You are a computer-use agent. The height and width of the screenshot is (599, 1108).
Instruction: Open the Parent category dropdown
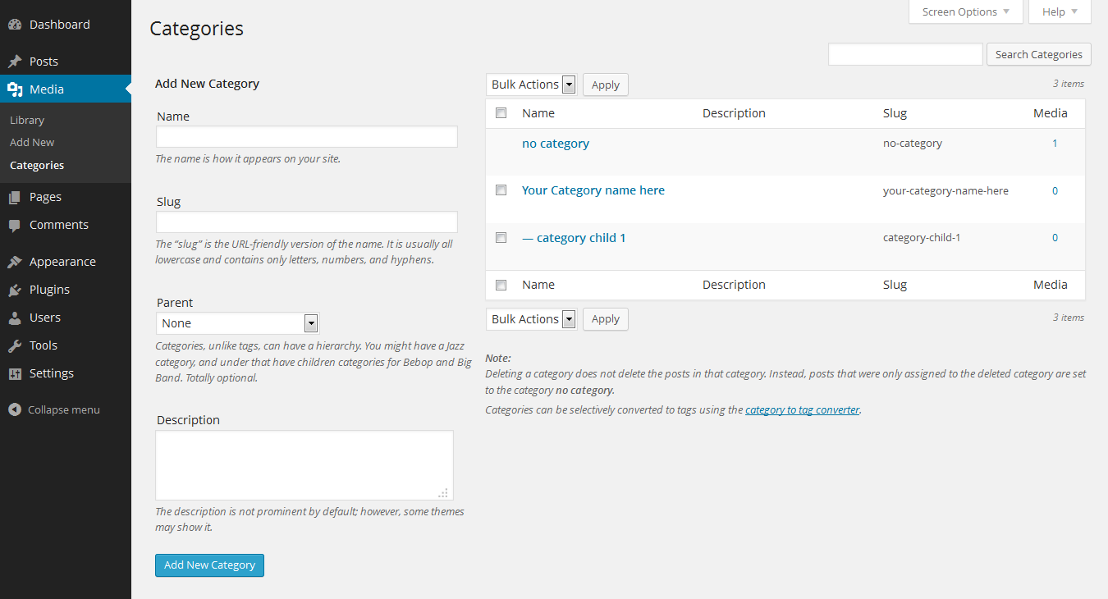click(x=236, y=323)
